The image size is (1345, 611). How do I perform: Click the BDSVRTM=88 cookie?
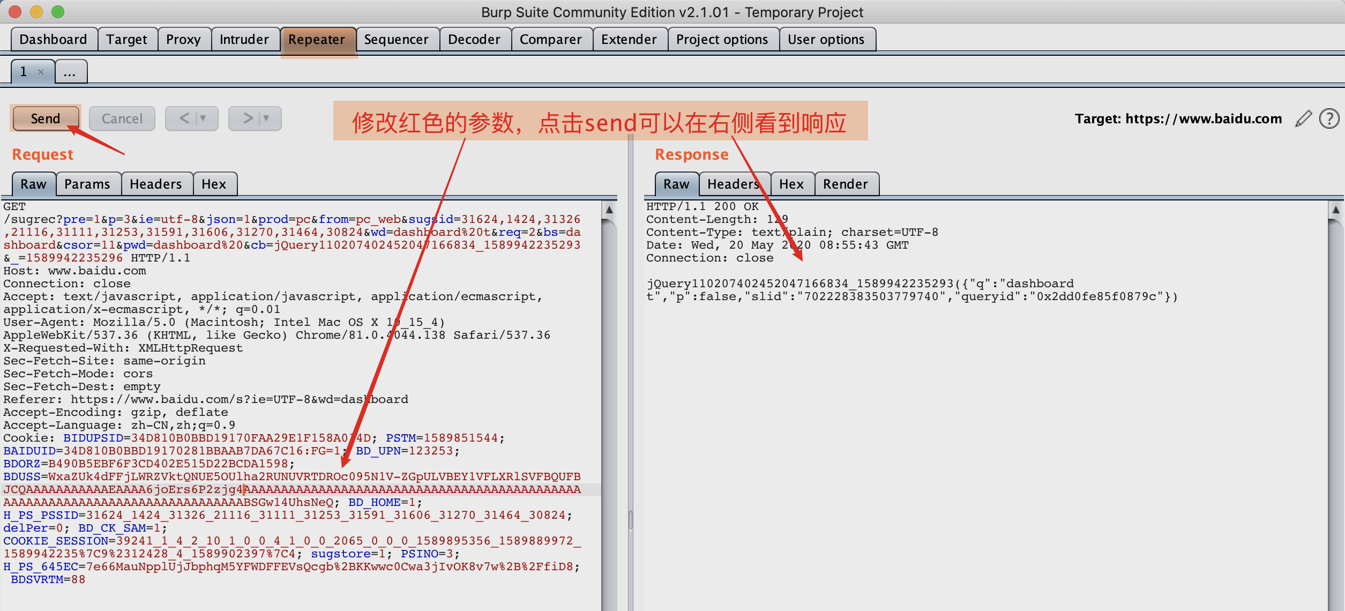point(48,579)
